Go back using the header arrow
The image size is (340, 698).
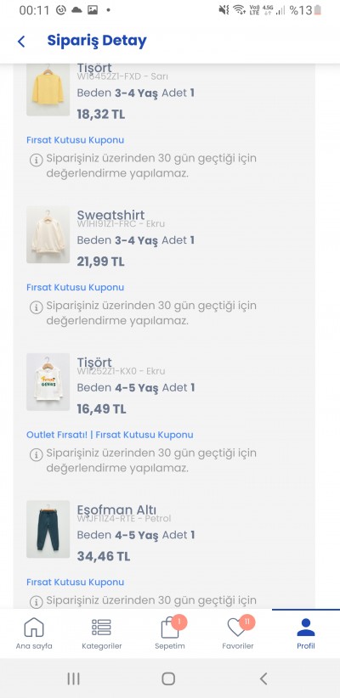[21, 42]
